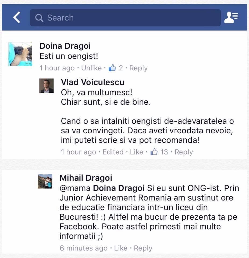Image resolution: width=249 pixels, height=258 pixels.
Task: Click the Search input field
Action: (x=125, y=18)
